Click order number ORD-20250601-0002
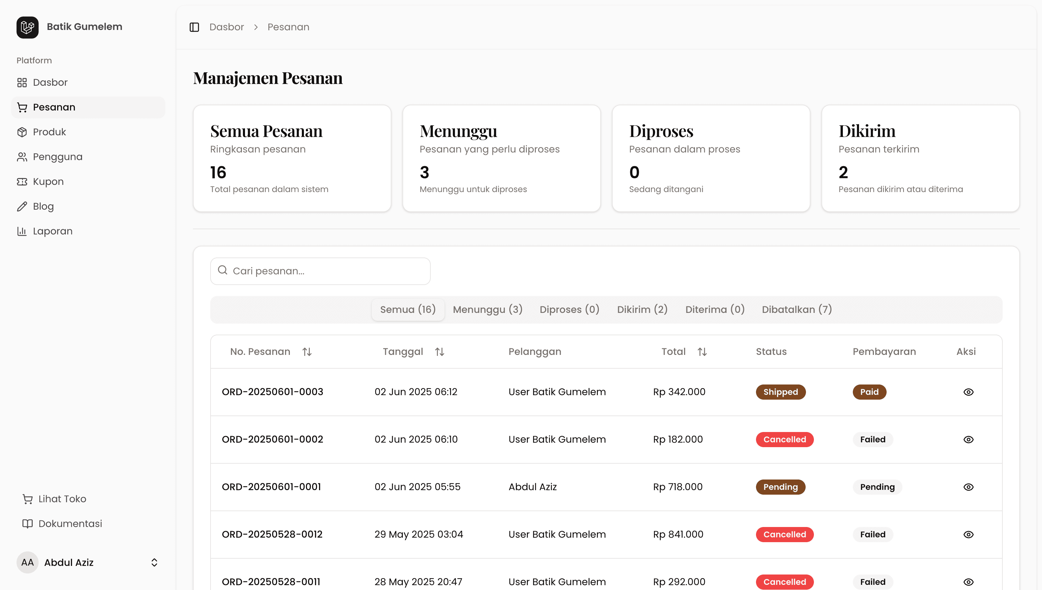This screenshot has height=590, width=1042. (x=273, y=439)
